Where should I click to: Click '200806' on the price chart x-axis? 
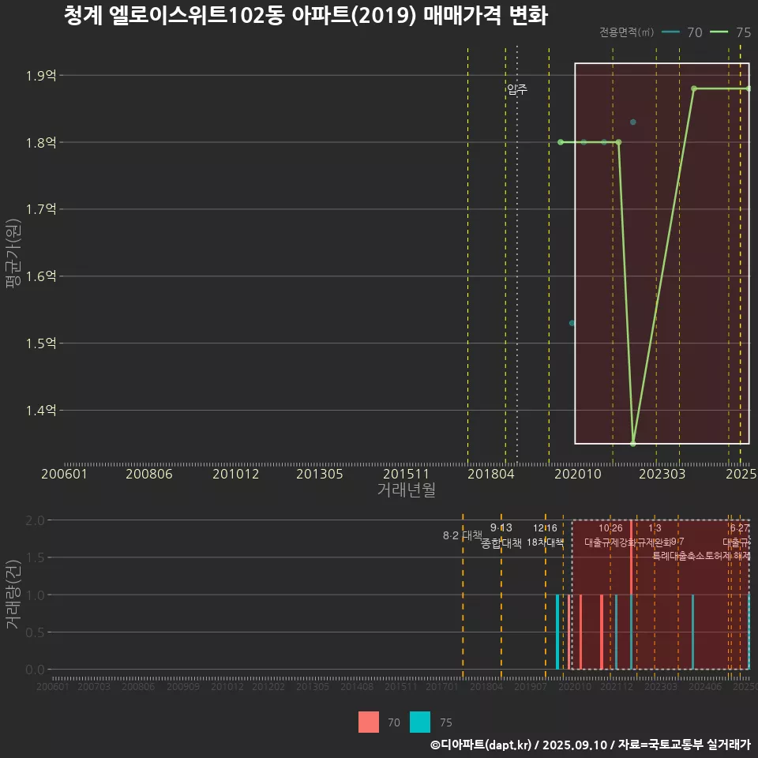pos(149,474)
